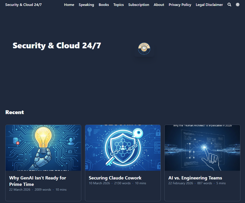
Task: Click the small site title in the top-left
Action: tap(24, 5)
